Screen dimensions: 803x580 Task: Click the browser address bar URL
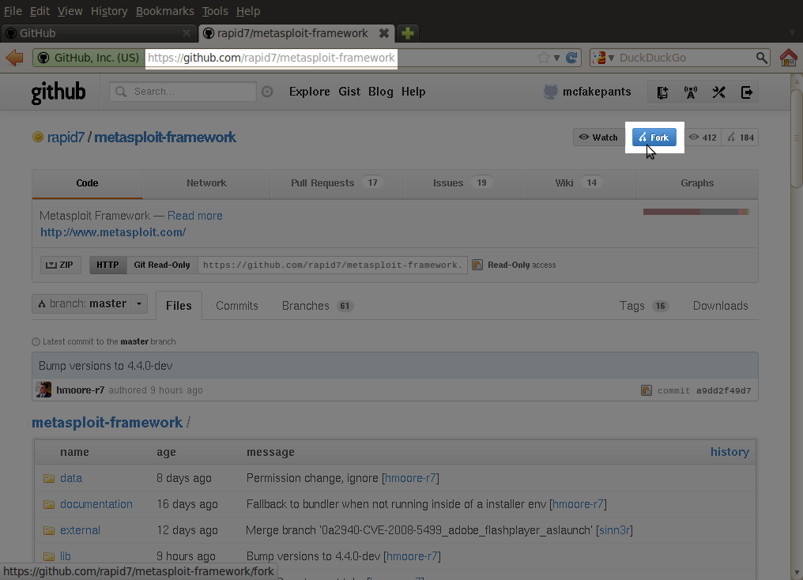coord(271,58)
